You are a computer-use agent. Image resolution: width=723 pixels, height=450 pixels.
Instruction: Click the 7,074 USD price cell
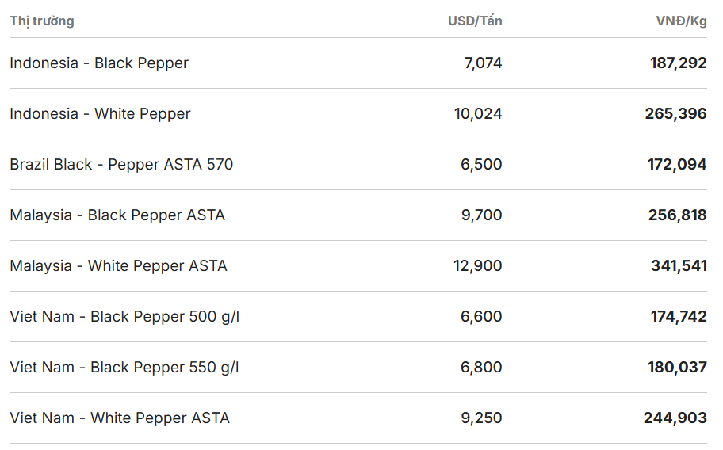click(x=484, y=63)
